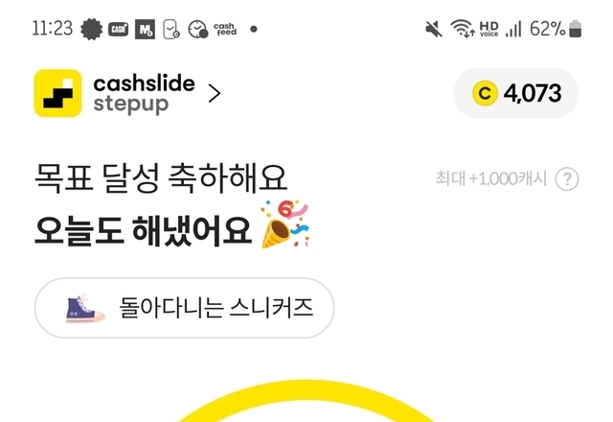
Task: Tap the muted sound status icon
Action: point(434,30)
